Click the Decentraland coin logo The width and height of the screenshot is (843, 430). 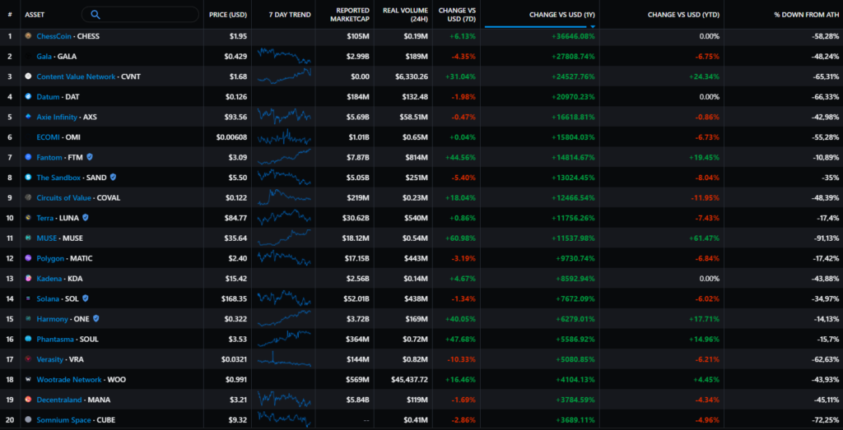coord(28,400)
